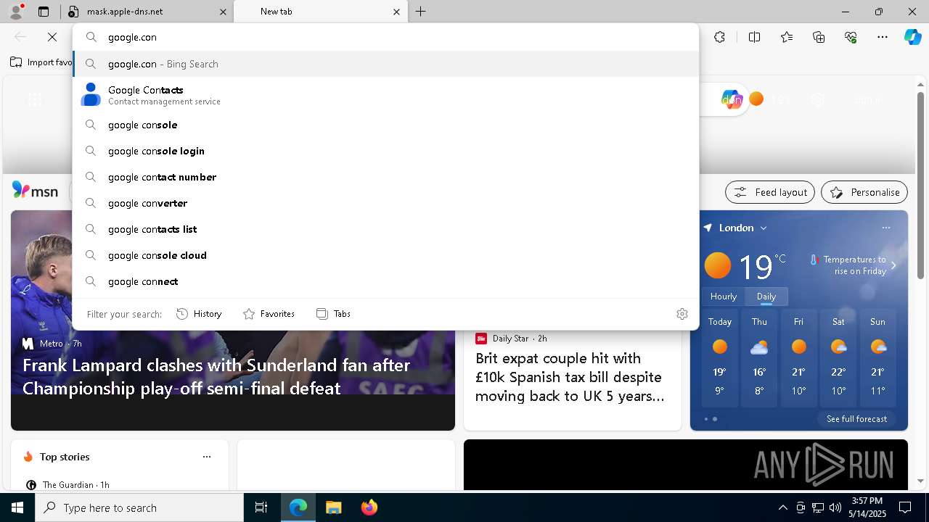
Task: Open network tray icon
Action: tap(818, 507)
